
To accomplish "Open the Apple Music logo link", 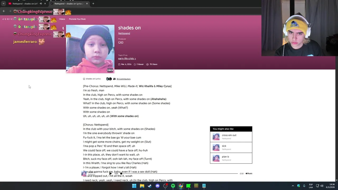I will tap(249, 174).
